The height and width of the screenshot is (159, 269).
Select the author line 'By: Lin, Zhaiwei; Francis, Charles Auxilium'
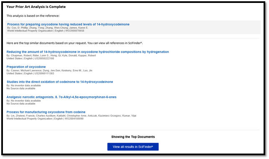[x=71, y=115]
